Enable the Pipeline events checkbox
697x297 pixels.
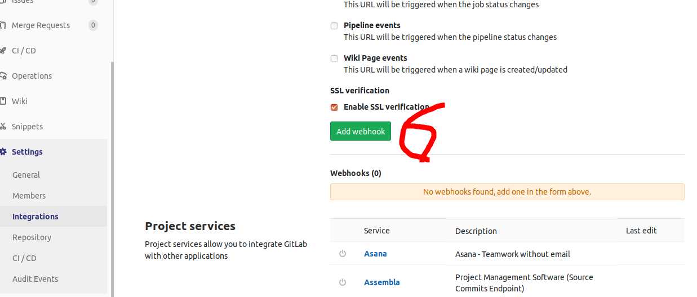click(x=334, y=26)
